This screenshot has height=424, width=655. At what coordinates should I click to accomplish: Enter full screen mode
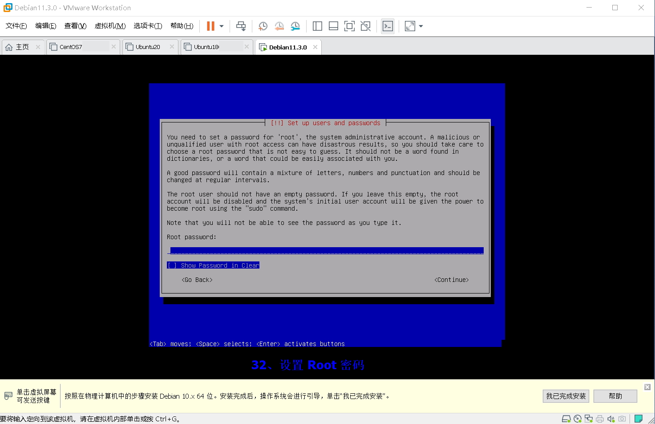click(349, 26)
